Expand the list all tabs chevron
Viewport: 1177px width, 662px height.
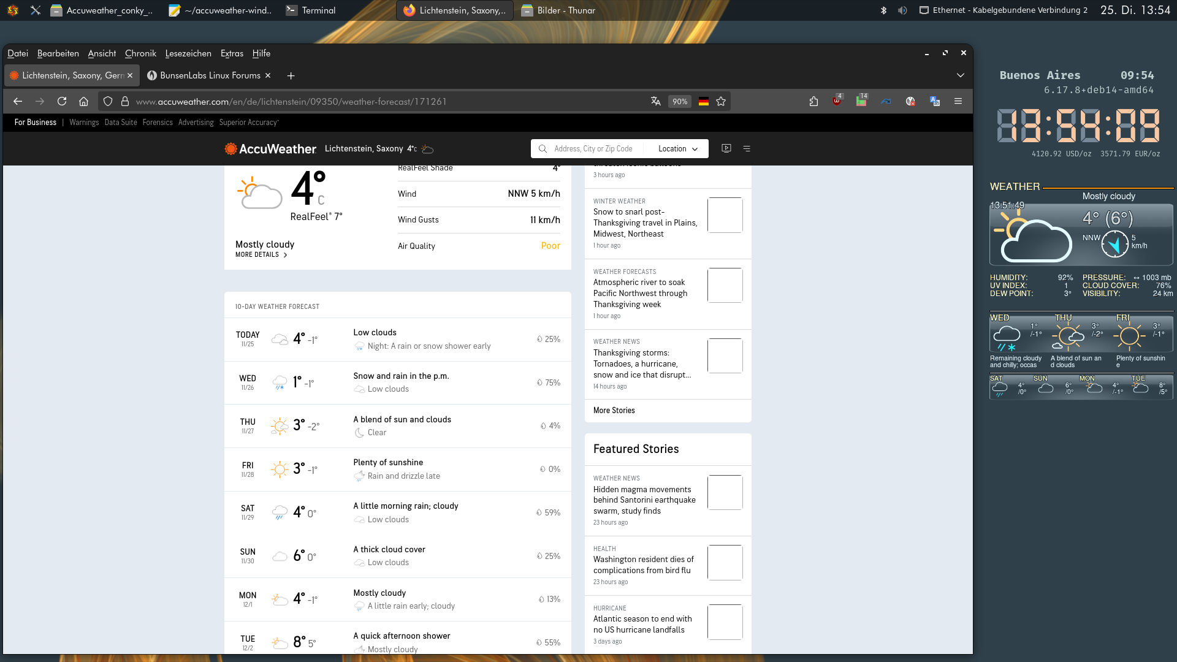961,75
